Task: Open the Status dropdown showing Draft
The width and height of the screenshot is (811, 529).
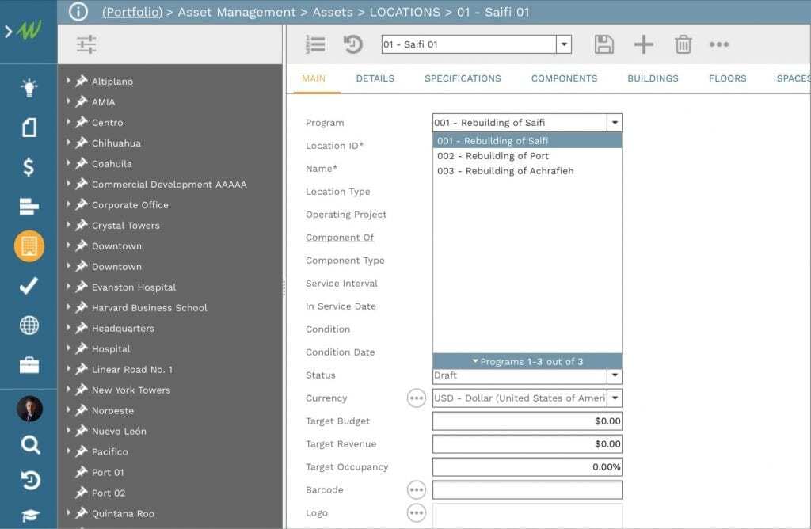Action: click(x=615, y=375)
